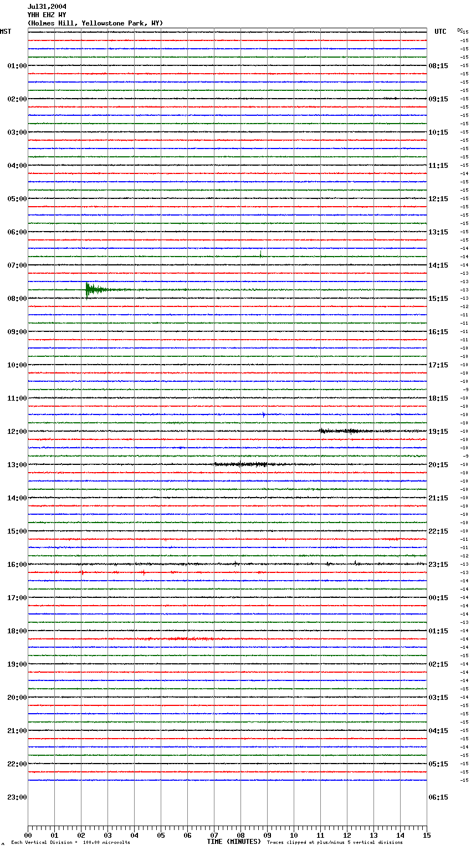Image resolution: width=471 pixels, height=850 pixels.
Task: Select the 06:00 MST hour label
Action: click(x=17, y=232)
